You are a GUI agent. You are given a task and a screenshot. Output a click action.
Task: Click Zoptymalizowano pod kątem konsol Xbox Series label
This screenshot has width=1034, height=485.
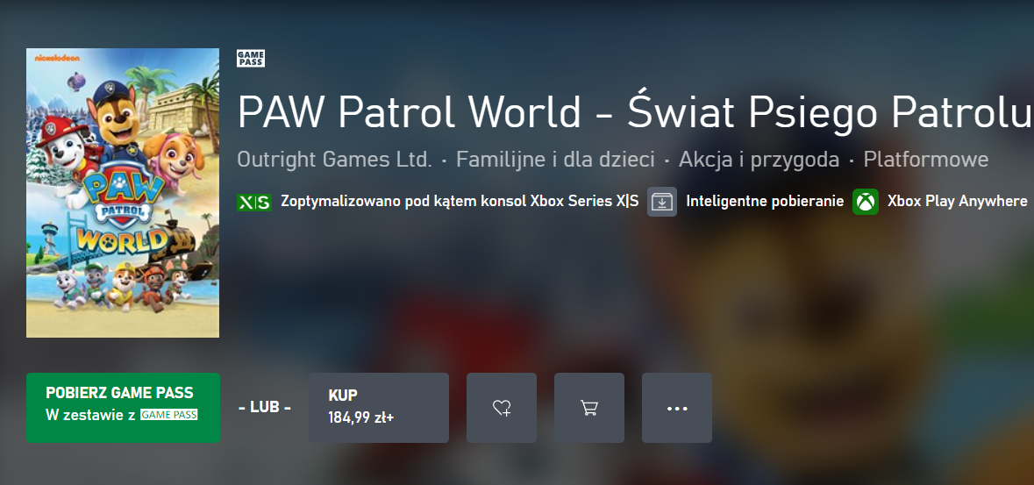[x=460, y=201]
